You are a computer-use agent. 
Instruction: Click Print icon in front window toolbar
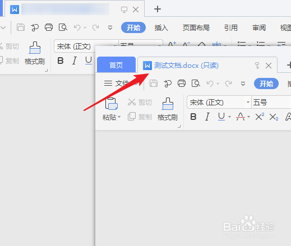(x=182, y=83)
